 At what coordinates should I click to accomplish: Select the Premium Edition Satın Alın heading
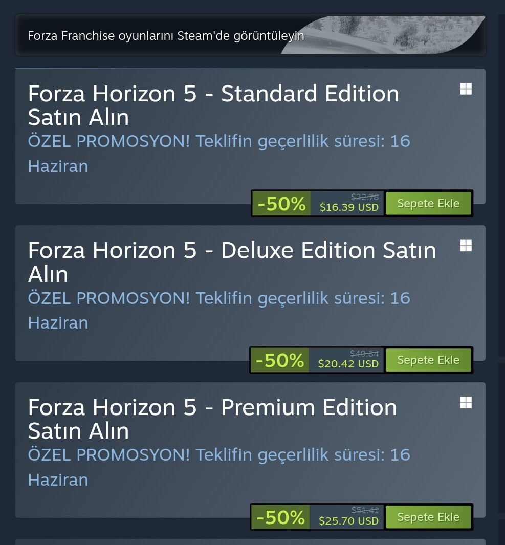(x=212, y=419)
